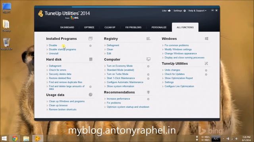Click gear icon beside Turn on Turbo Mode
Viewport: 254px width, 142px height.
(x=148, y=75)
